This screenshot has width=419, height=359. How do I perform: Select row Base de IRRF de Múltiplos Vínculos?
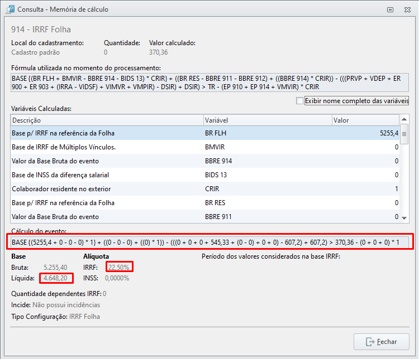tap(205, 147)
